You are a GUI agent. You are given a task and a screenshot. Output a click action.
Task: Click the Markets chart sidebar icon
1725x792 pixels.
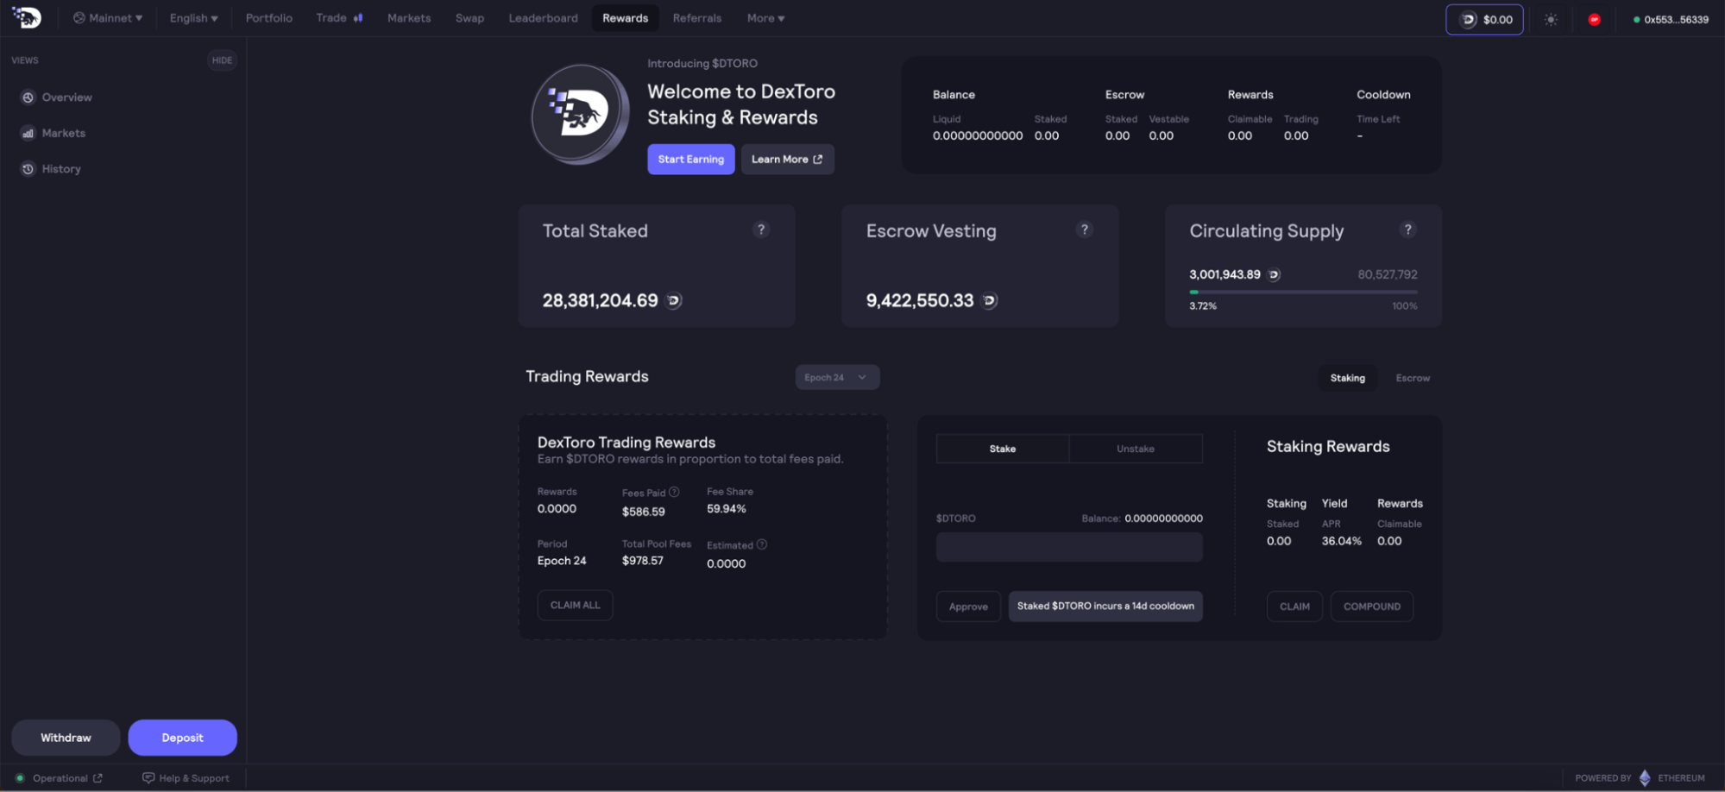click(28, 133)
